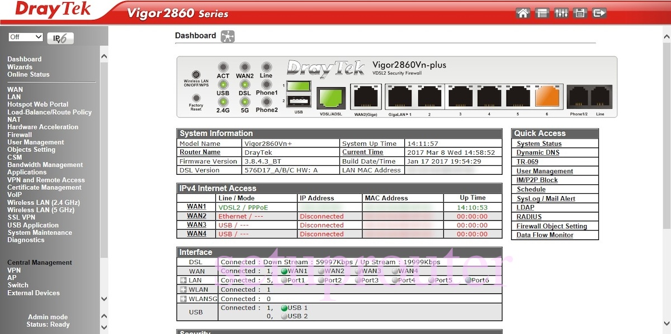Log out via the exit arrow icon
The width and height of the screenshot is (671, 334).
tap(599, 12)
